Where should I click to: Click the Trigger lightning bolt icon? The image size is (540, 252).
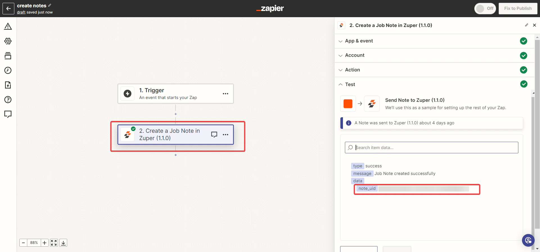pos(127,94)
